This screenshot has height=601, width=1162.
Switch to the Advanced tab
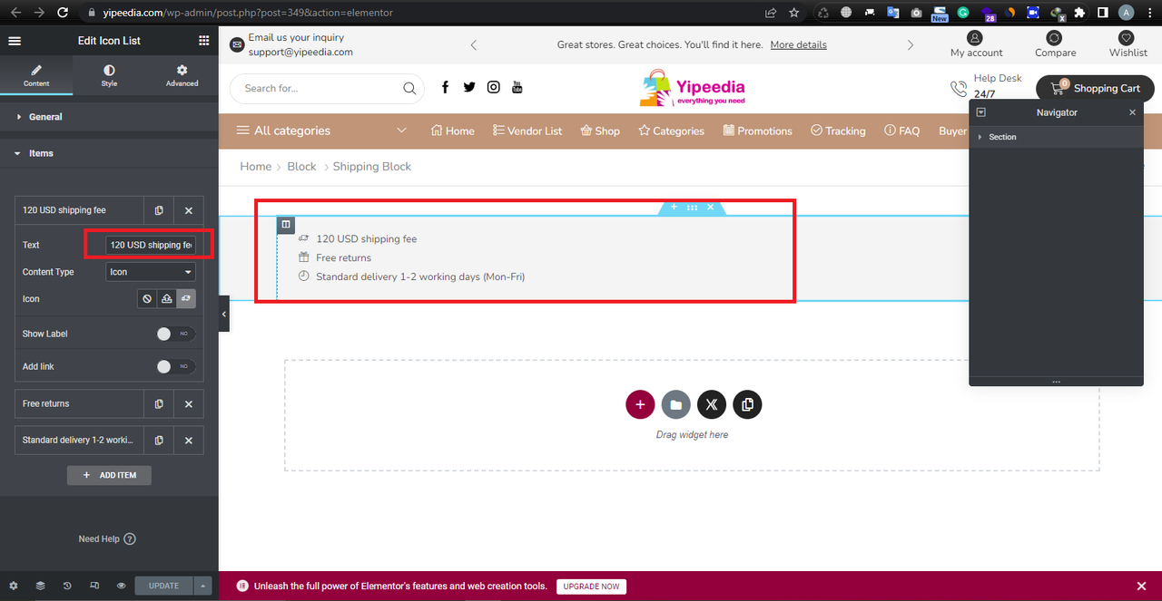tap(182, 76)
